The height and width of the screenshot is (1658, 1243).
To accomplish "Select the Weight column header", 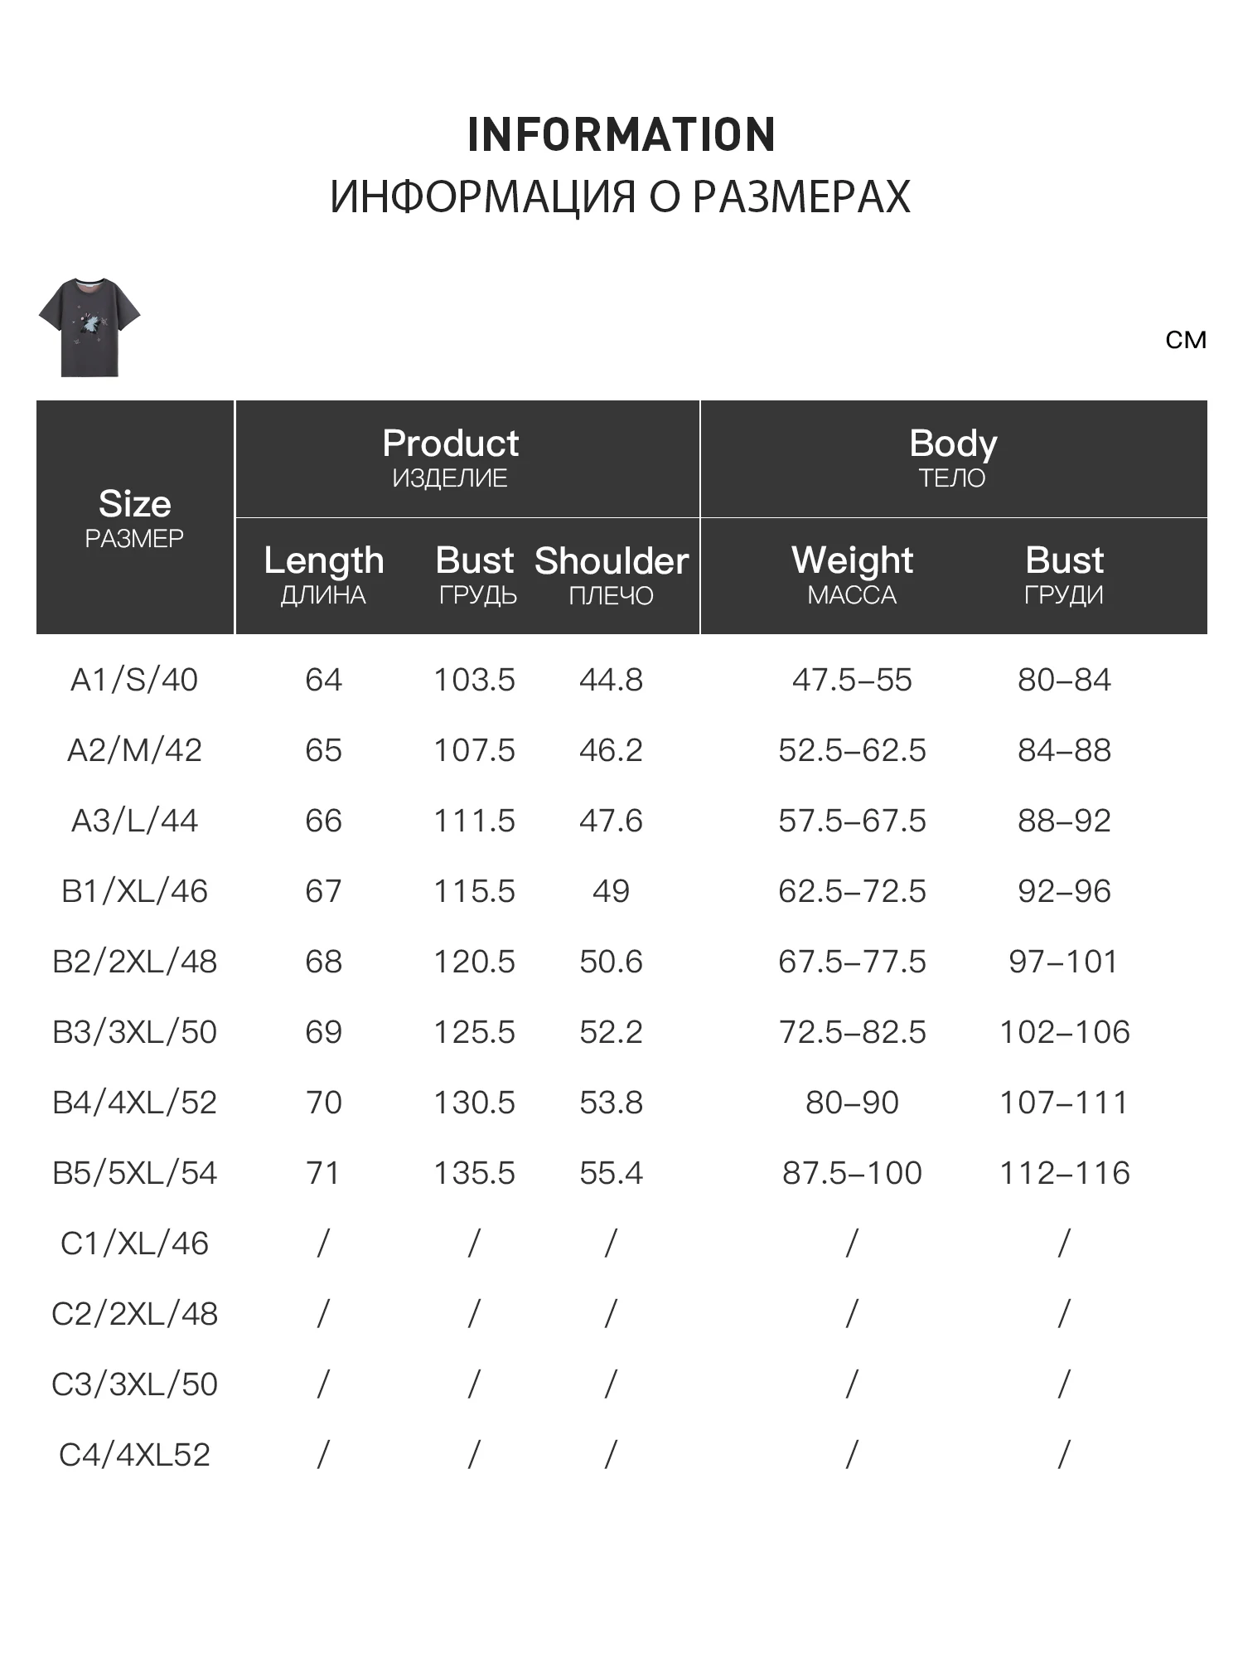I will 852,575.
